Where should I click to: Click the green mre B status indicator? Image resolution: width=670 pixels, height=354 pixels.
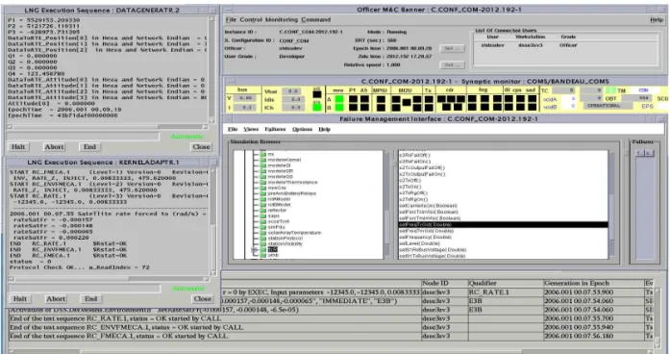click(339, 108)
